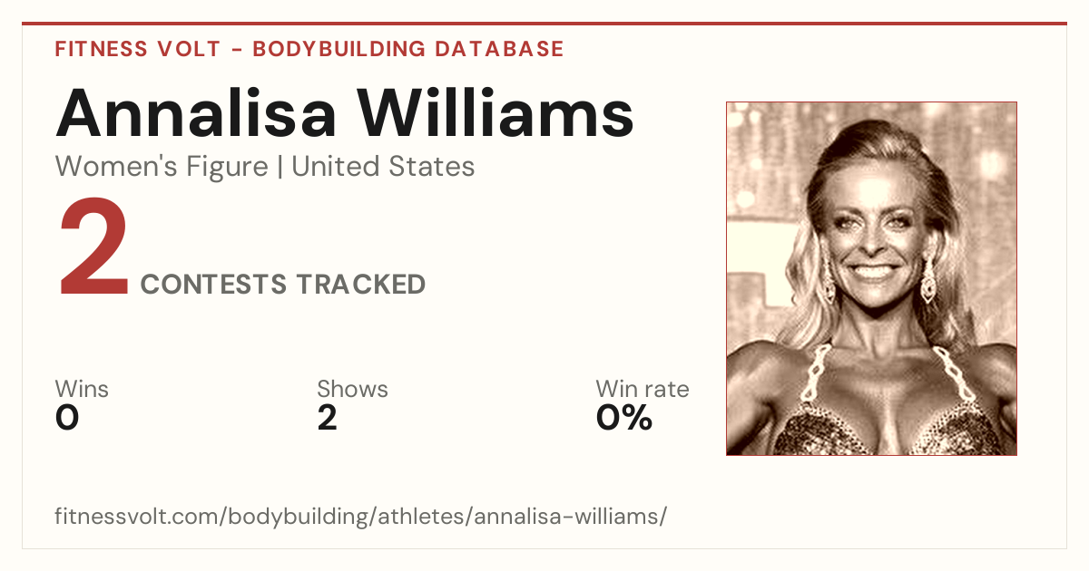Click the divider between Figure and United States
Image resolution: width=1089 pixels, height=571 pixels.
click(280, 168)
